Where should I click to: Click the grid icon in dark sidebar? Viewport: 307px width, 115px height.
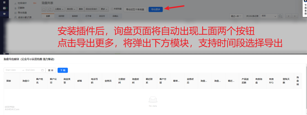[x=4, y=2]
